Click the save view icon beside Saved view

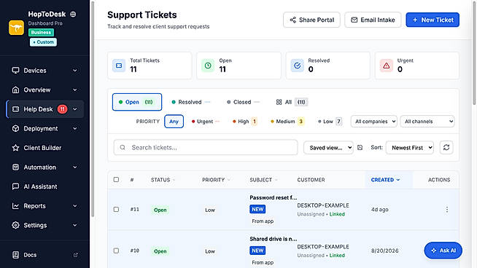click(x=360, y=148)
